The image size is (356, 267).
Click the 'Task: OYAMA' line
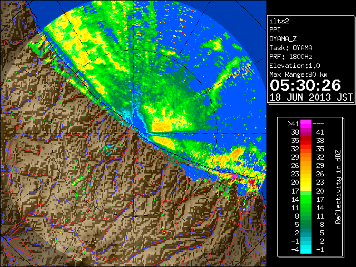coord(291,48)
